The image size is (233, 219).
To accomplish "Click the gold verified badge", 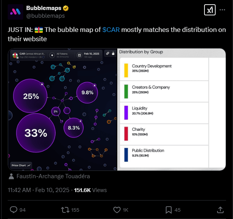I will [x=66, y=8].
